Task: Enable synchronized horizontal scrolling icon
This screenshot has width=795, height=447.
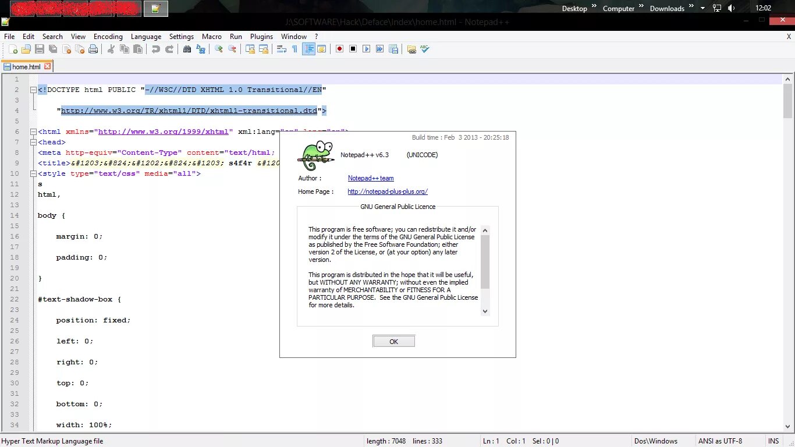Action: (264, 49)
